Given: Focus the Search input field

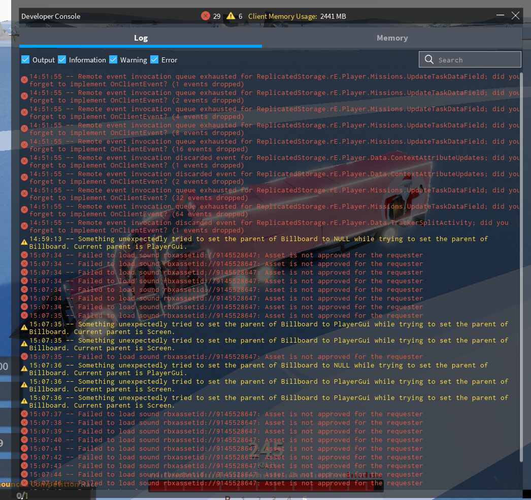Looking at the screenshot, I should click(475, 59).
